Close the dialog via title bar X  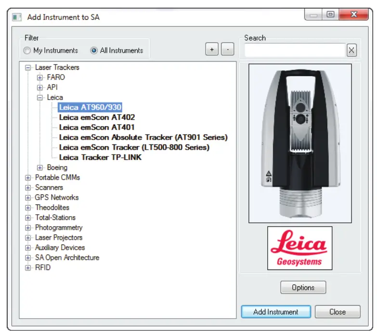point(354,14)
